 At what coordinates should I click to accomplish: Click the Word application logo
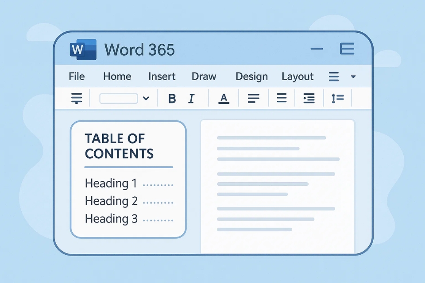click(x=82, y=50)
